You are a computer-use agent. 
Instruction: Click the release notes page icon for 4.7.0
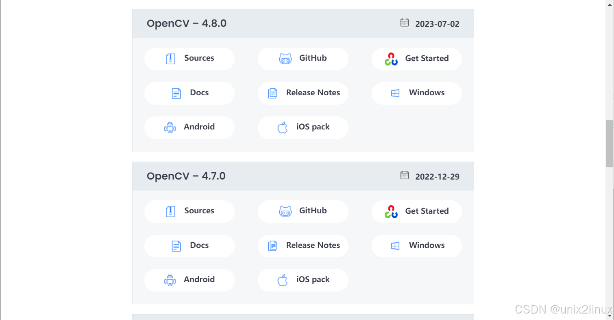point(272,246)
